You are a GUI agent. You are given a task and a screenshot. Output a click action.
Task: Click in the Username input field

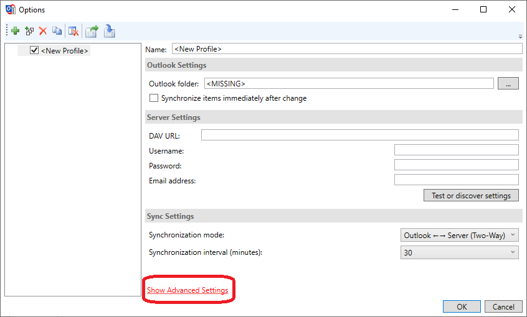coord(456,150)
